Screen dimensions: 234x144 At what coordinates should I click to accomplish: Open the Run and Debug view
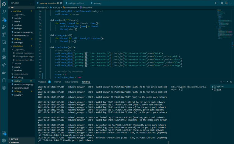[x=4, y=27]
